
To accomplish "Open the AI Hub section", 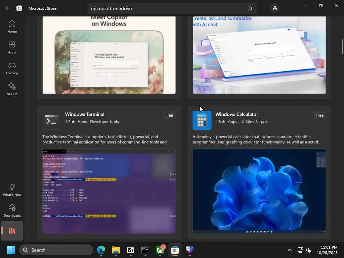I will pyautogui.click(x=12, y=89).
